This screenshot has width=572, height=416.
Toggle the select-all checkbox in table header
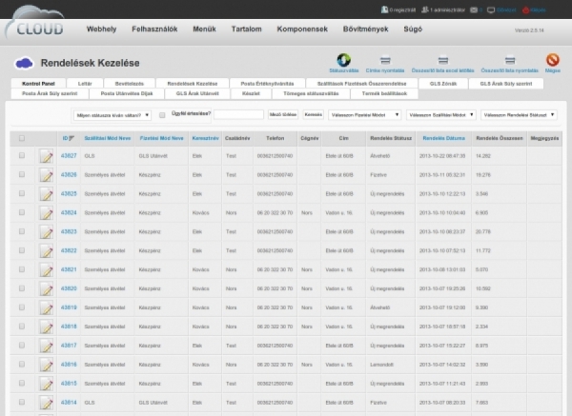point(22,138)
